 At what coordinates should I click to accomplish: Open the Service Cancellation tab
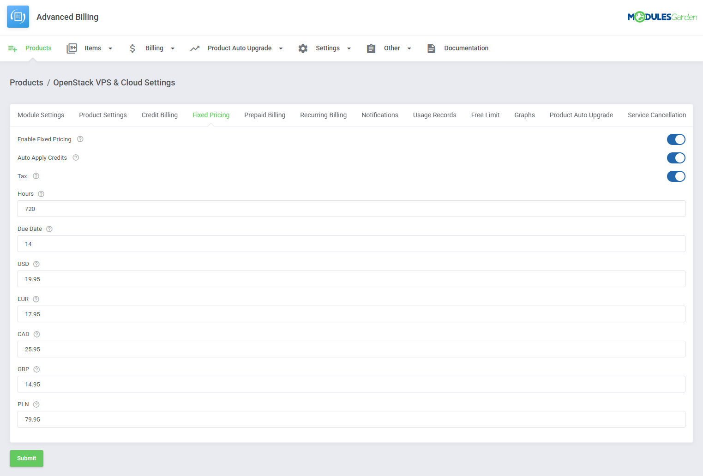pos(656,115)
